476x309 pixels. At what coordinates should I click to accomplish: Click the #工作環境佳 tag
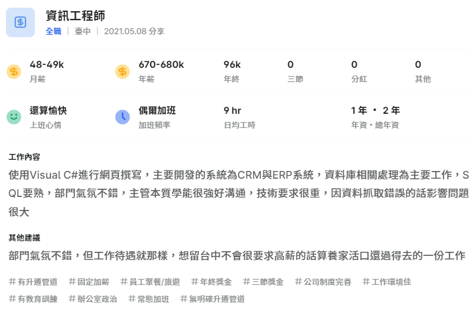[x=387, y=282]
